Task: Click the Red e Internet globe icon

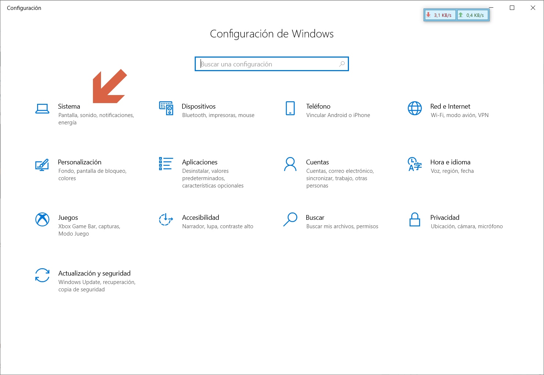Action: tap(415, 108)
